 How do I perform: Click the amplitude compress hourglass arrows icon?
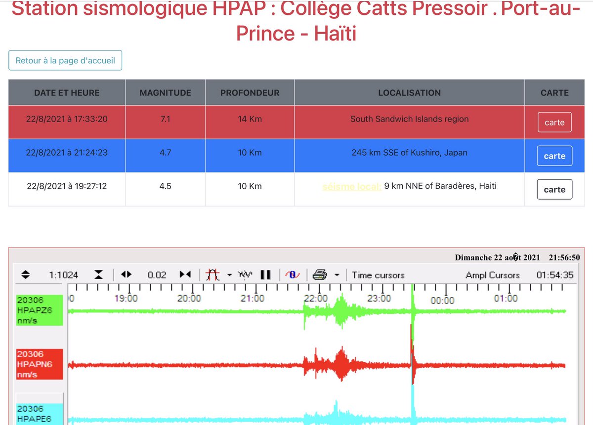(99, 275)
